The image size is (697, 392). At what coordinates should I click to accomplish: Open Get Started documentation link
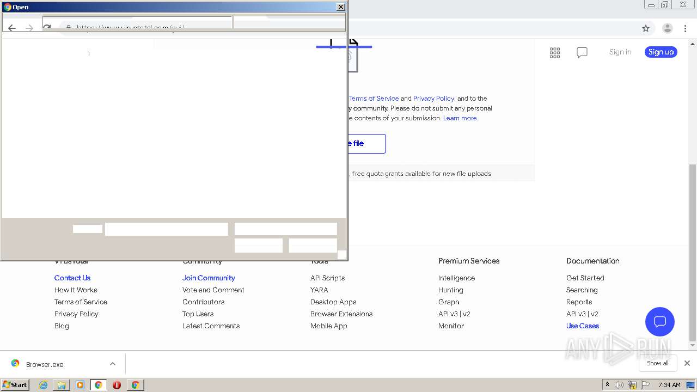(585, 278)
